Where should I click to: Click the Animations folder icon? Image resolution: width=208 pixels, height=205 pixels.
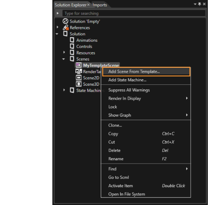click(x=72, y=40)
